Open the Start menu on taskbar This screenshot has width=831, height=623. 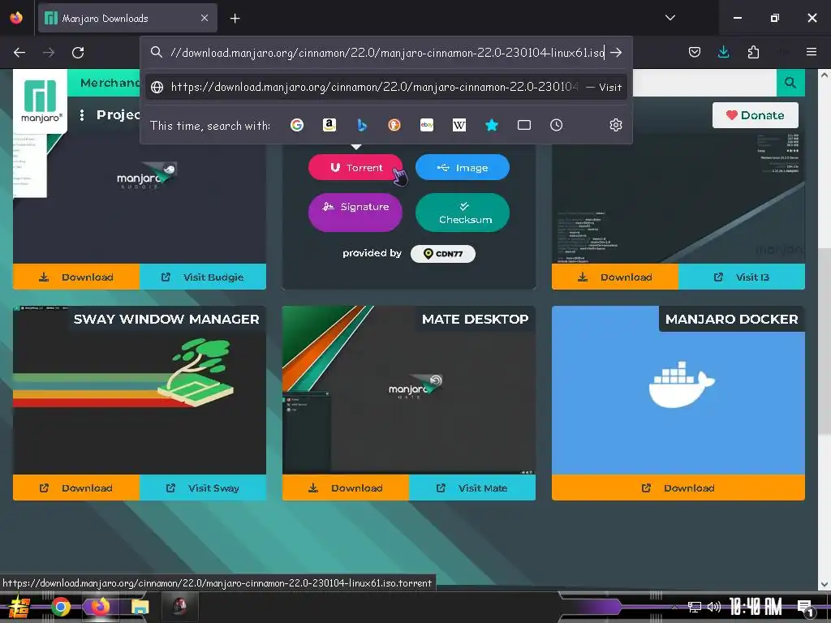[x=19, y=607]
